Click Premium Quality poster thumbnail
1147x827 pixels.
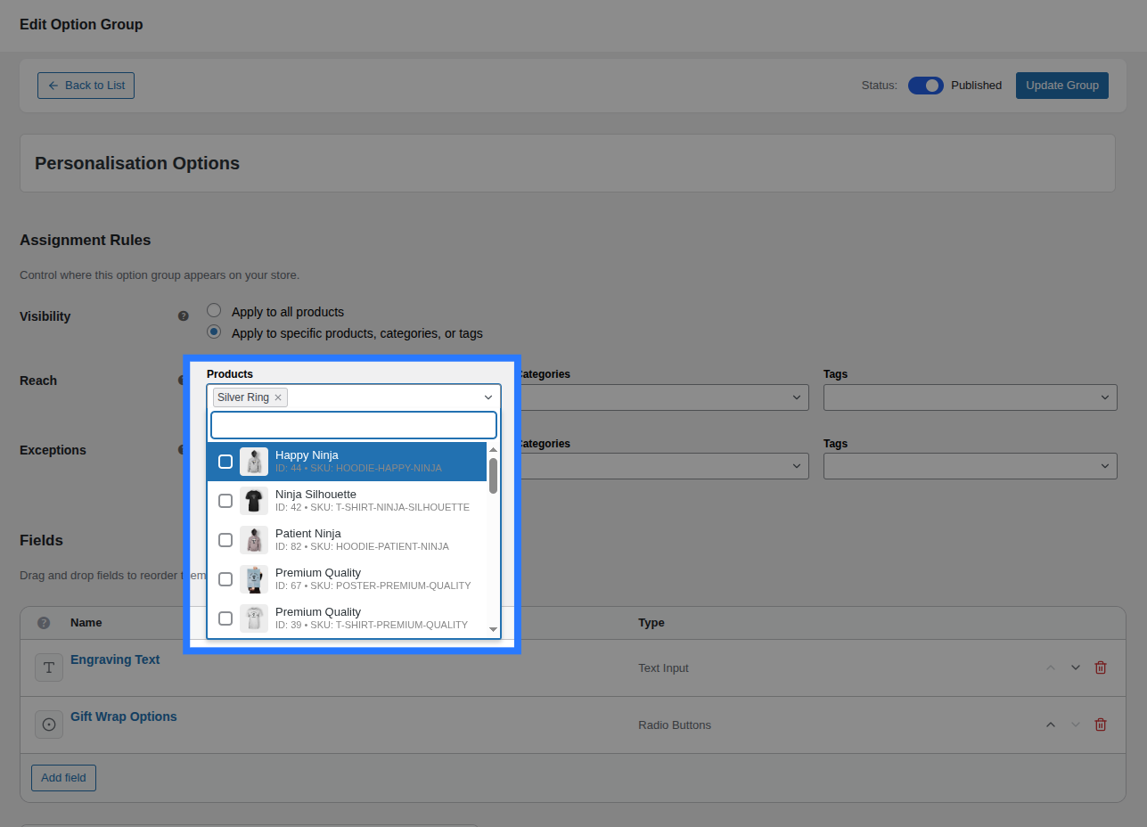coord(254,579)
